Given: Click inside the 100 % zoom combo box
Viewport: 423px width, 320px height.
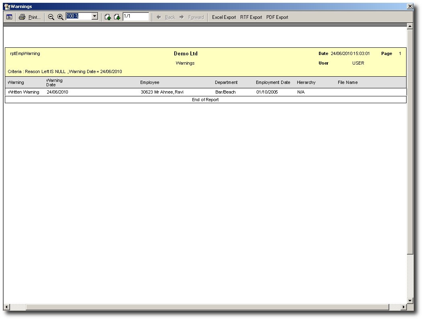Looking at the screenshot, I should click(78, 16).
